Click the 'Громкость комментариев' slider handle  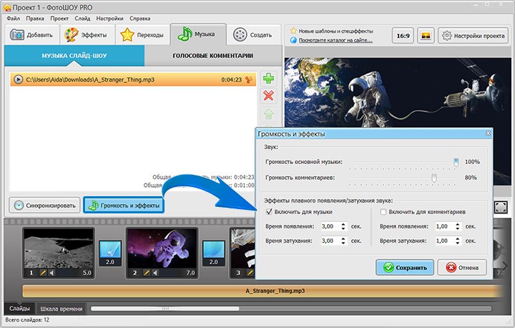(x=434, y=178)
